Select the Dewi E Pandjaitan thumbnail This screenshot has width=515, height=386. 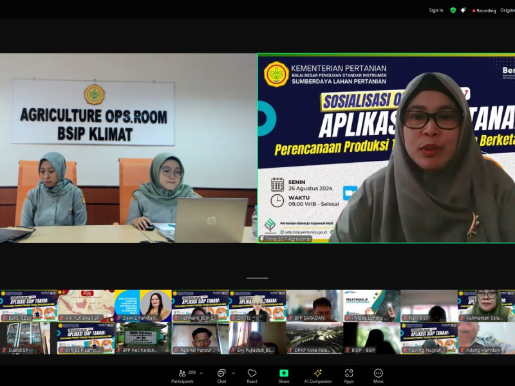coord(143,306)
